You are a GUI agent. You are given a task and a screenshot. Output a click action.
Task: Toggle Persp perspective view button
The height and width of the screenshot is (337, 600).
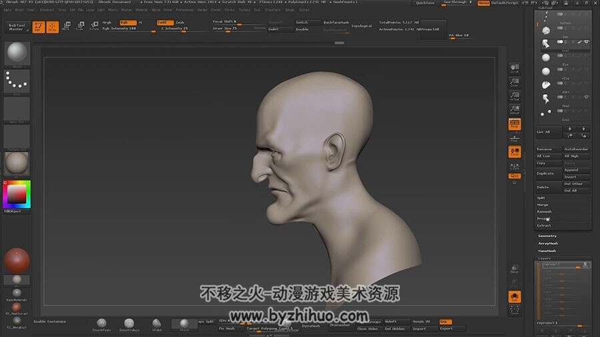pos(514,124)
